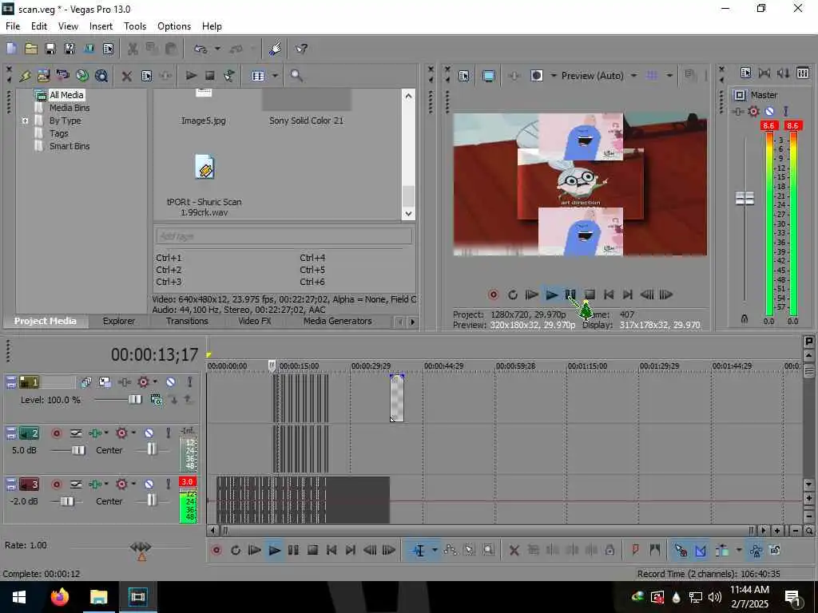Click the Undo arrow icon
The height and width of the screenshot is (613, 818).
tap(201, 49)
